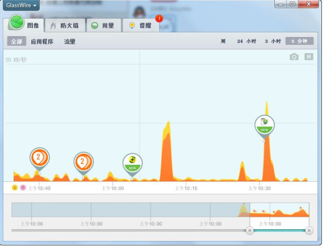Click the 上午10::30 time label
Screen dimensions: 324x248
click(259, 188)
